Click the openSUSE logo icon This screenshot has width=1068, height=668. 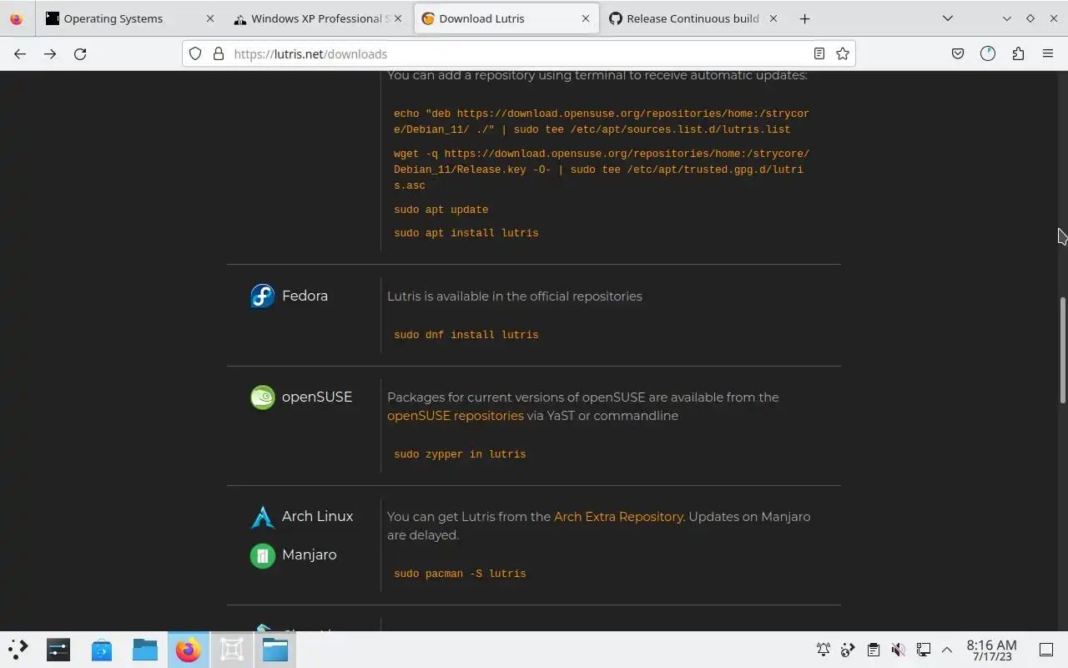coord(263,397)
